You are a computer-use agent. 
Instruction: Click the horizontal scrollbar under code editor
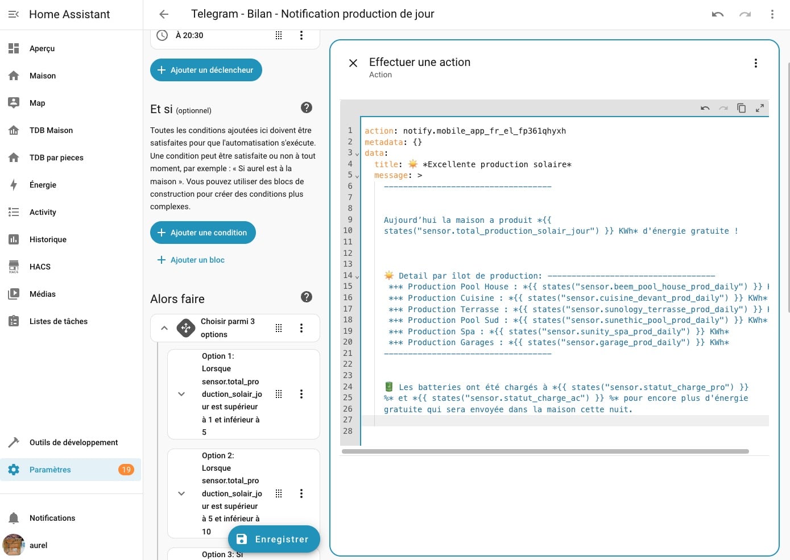point(545,451)
